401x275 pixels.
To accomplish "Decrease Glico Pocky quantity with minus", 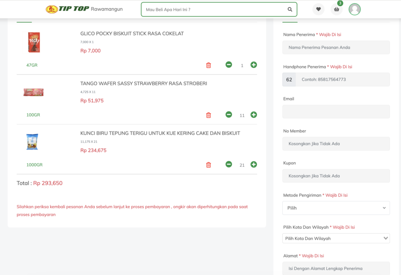I will tap(229, 65).
